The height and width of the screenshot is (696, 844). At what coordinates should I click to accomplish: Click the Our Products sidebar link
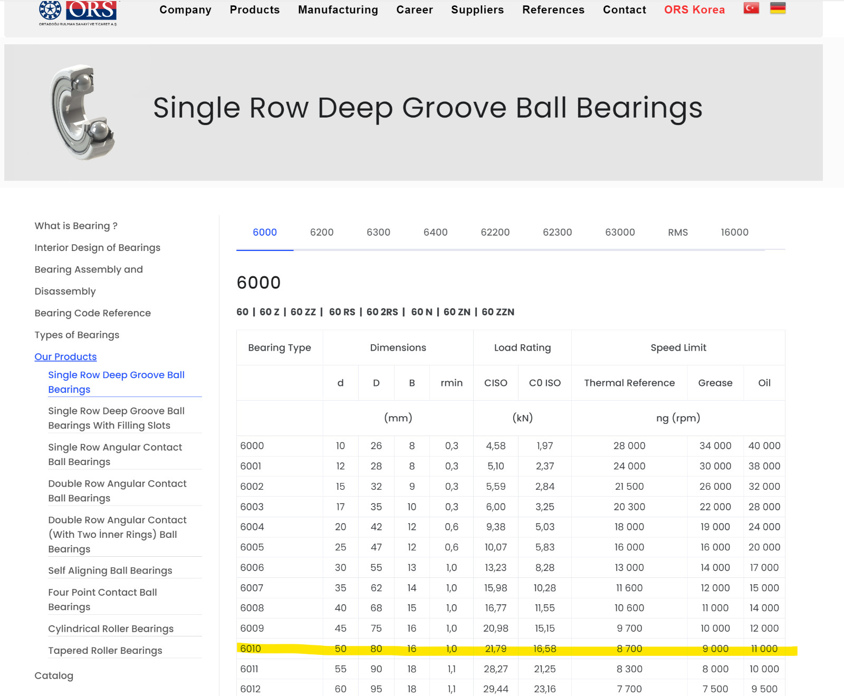[x=65, y=357]
